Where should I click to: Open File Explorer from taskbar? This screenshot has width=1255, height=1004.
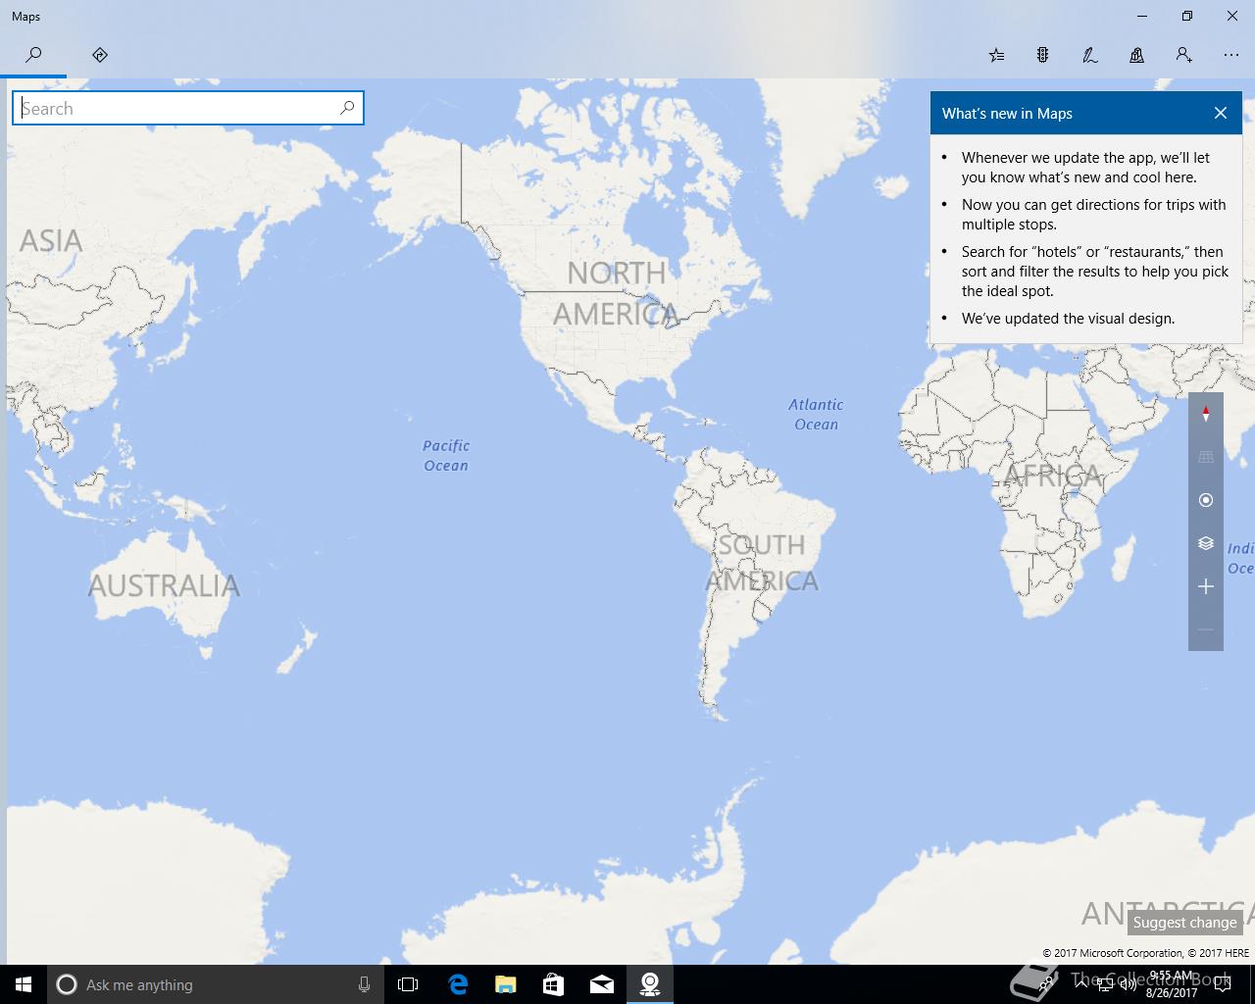[x=506, y=984]
